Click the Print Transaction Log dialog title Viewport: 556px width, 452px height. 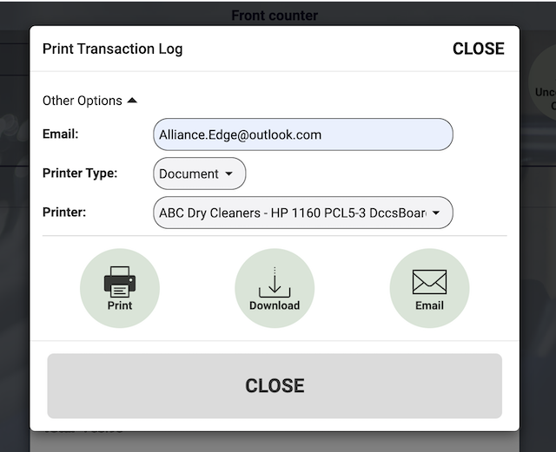(113, 49)
